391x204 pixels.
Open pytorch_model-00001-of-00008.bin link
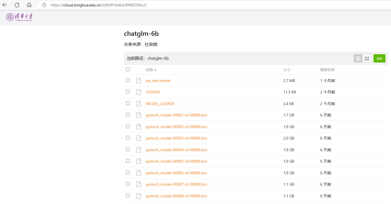[x=176, y=115]
